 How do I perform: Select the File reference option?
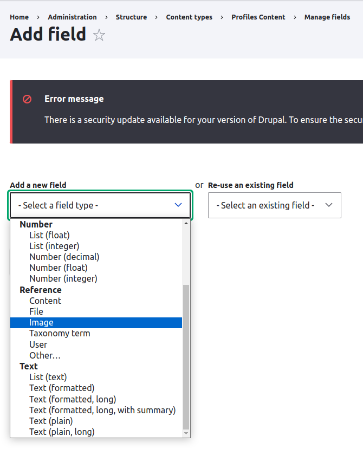(x=96, y=312)
